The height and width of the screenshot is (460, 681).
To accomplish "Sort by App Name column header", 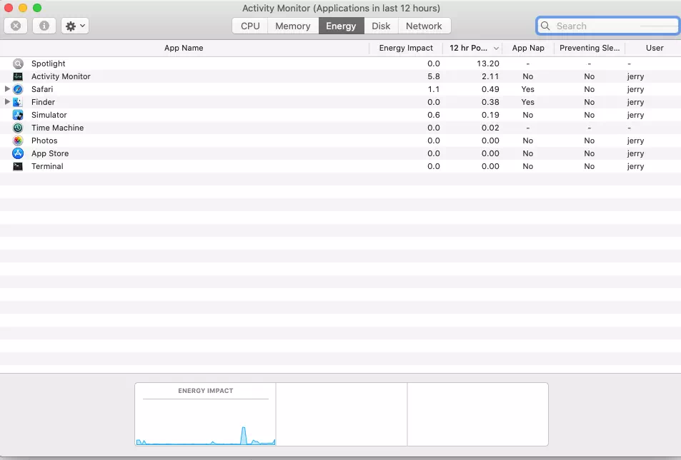I will [x=184, y=48].
